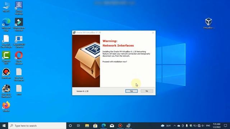230x129 pixels.
Task: Open Microsoft Edge from the taskbar
Action: 103,126
